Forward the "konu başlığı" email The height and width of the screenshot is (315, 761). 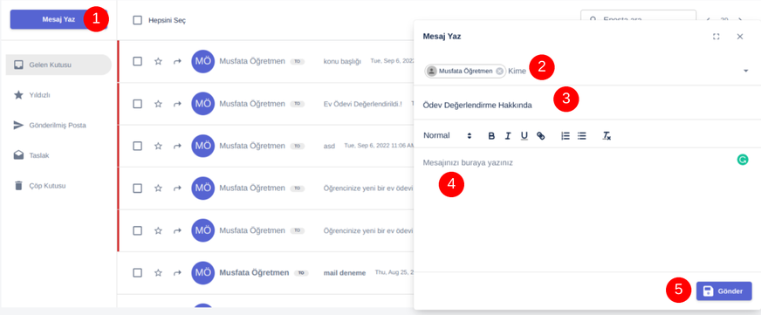point(177,62)
